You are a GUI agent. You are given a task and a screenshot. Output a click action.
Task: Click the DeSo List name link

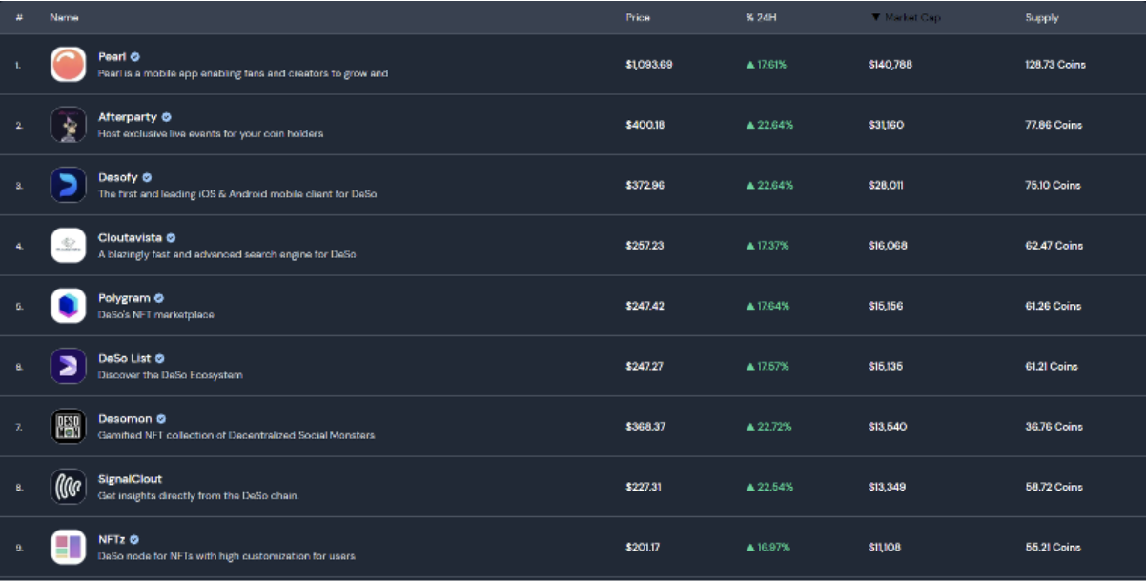(x=124, y=359)
